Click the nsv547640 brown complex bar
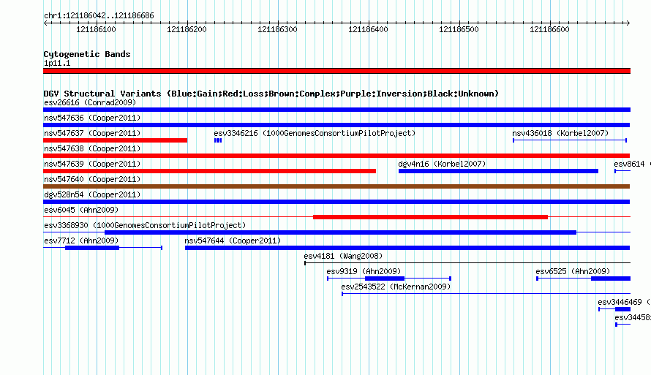The height and width of the screenshot is (375, 651). point(336,186)
